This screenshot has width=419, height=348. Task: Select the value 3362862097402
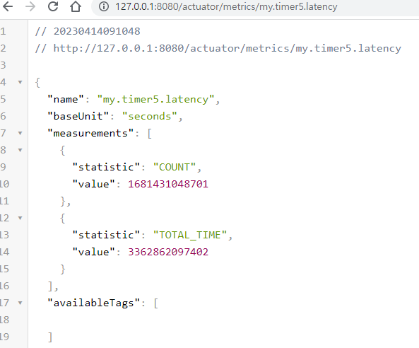[168, 252]
